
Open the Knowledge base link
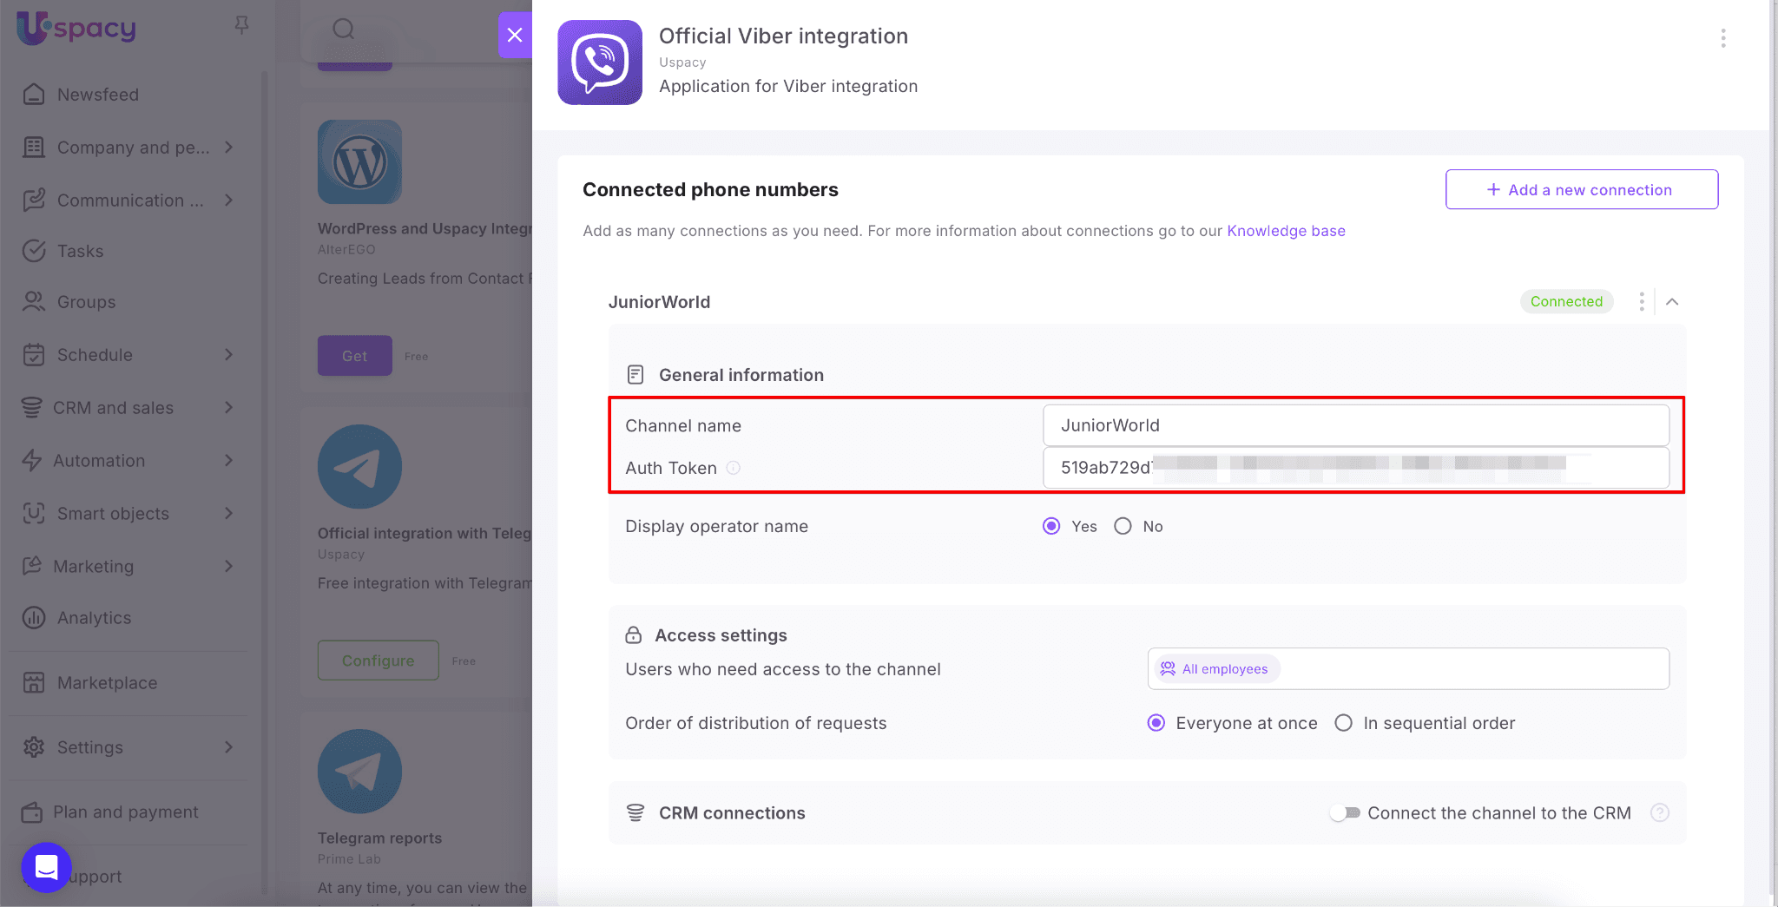1286,231
